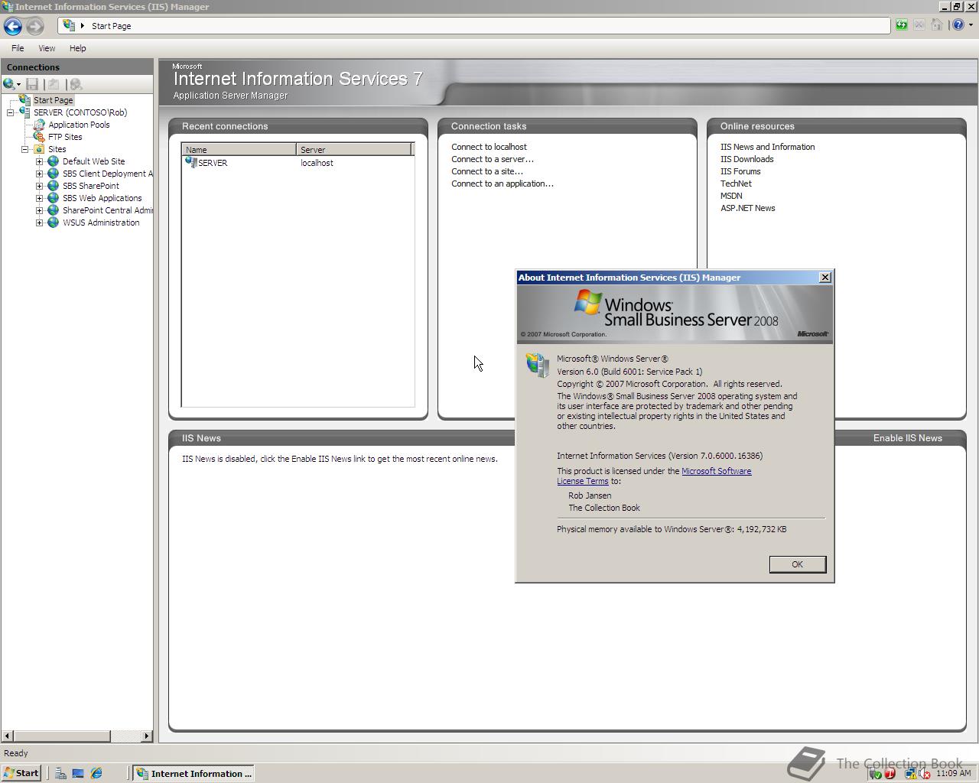Click Connect to localhost link
Image resolution: width=979 pixels, height=783 pixels.
pyautogui.click(x=489, y=147)
